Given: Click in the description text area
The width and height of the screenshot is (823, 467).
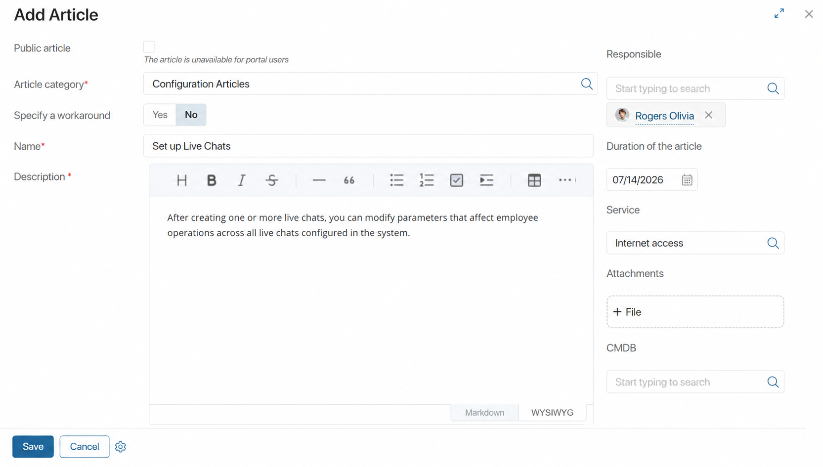Looking at the screenshot, I should click(371, 300).
